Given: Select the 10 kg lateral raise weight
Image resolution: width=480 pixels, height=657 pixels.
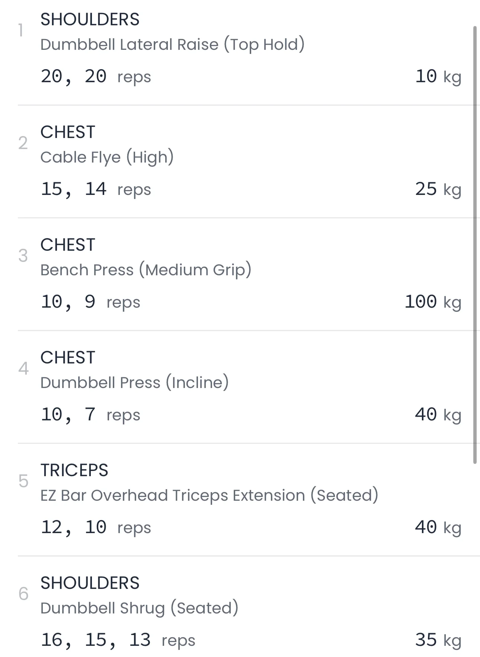Looking at the screenshot, I should (x=438, y=76).
